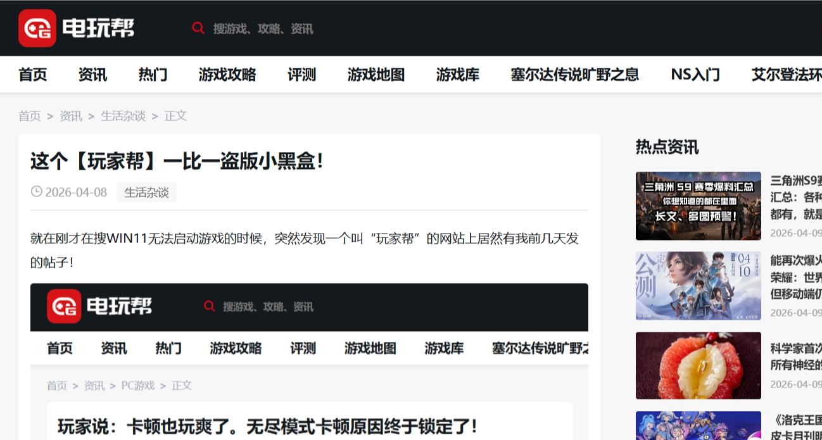
Task: Open the NS入门 menu item
Action: coord(695,75)
